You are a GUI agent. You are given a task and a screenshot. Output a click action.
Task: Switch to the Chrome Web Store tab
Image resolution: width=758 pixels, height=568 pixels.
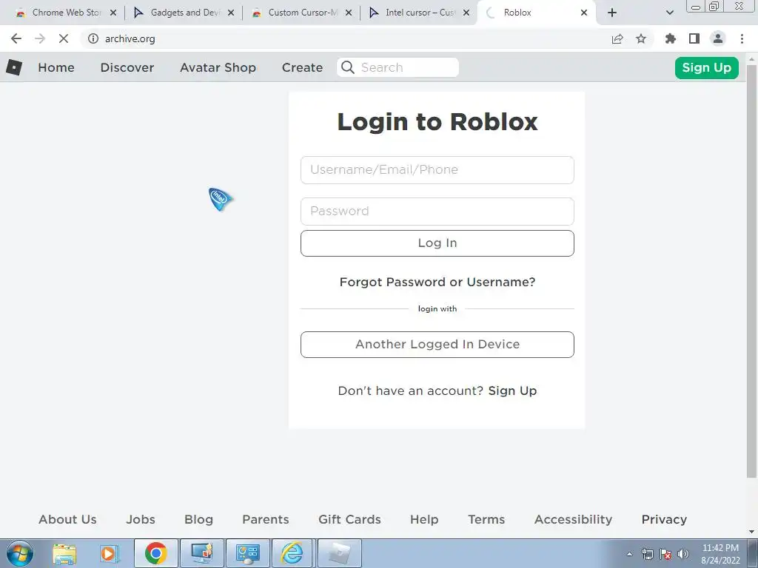(x=65, y=13)
